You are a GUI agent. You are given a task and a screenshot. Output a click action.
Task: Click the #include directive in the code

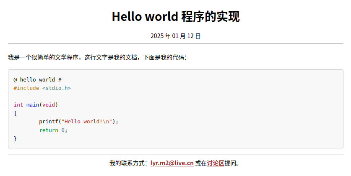click(x=26, y=88)
